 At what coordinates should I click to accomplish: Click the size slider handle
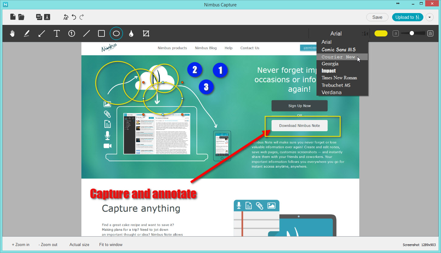pyautogui.click(x=412, y=33)
